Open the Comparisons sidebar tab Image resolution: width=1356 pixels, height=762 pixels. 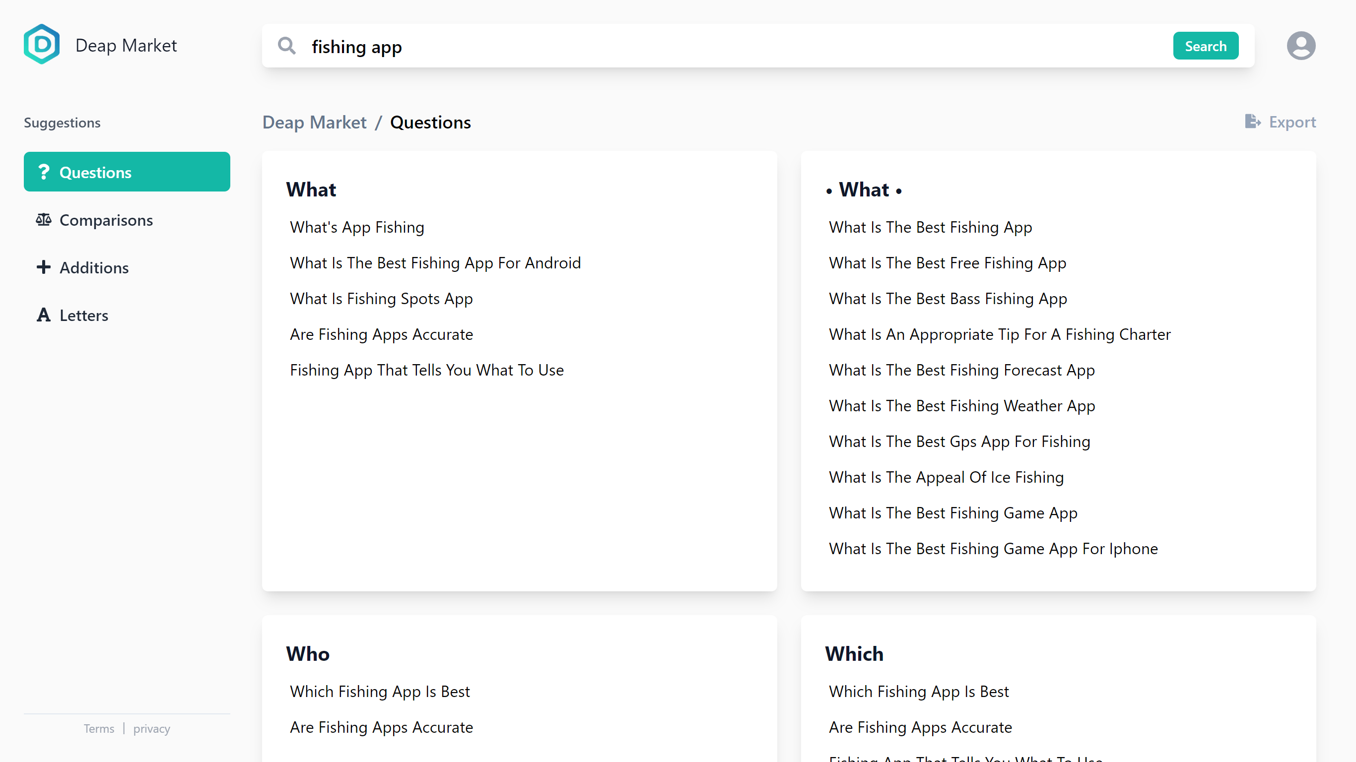click(x=105, y=220)
